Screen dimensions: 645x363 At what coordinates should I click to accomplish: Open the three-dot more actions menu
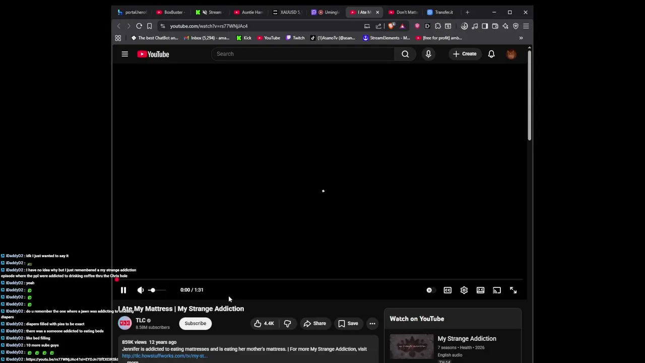tap(372, 323)
